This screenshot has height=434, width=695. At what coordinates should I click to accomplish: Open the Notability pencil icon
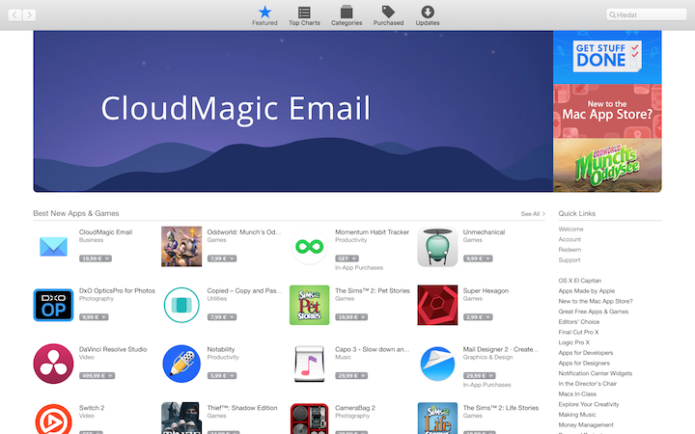tap(181, 364)
